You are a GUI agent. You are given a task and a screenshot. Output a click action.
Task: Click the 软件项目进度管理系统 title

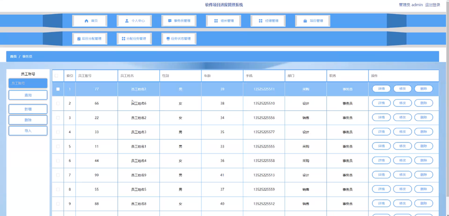click(224, 5)
